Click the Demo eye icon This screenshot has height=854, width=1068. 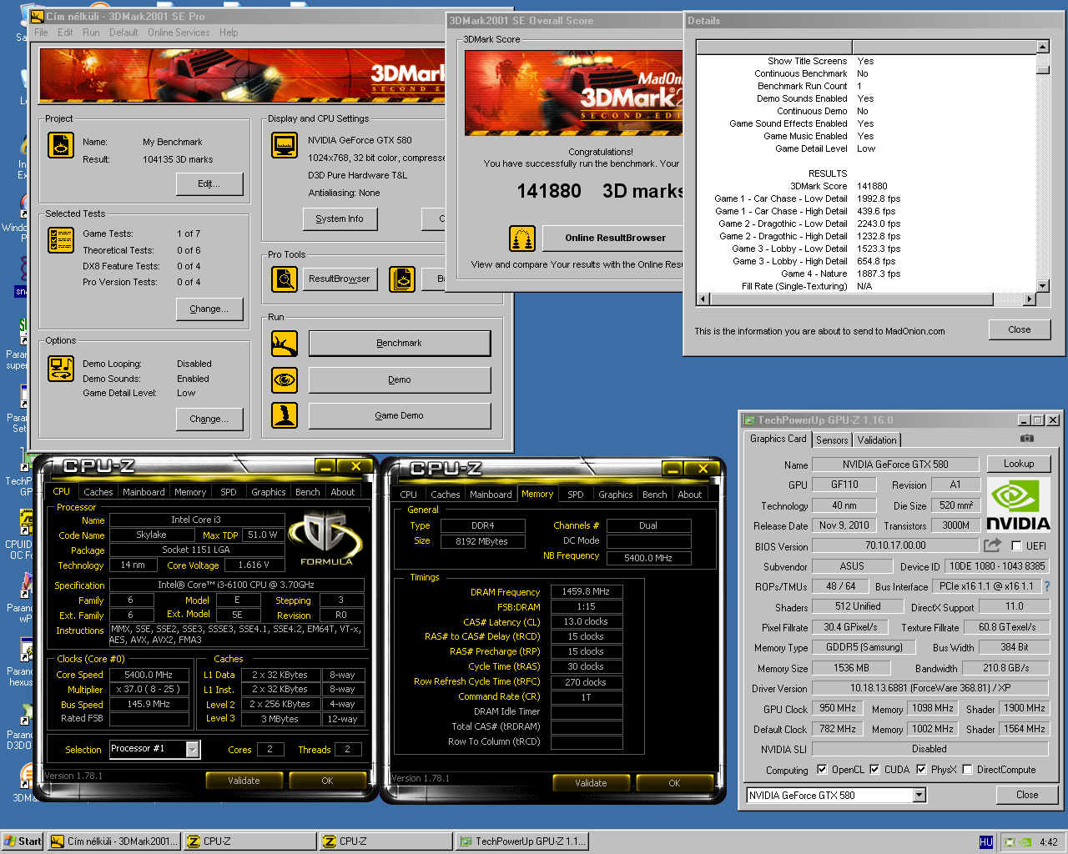285,379
